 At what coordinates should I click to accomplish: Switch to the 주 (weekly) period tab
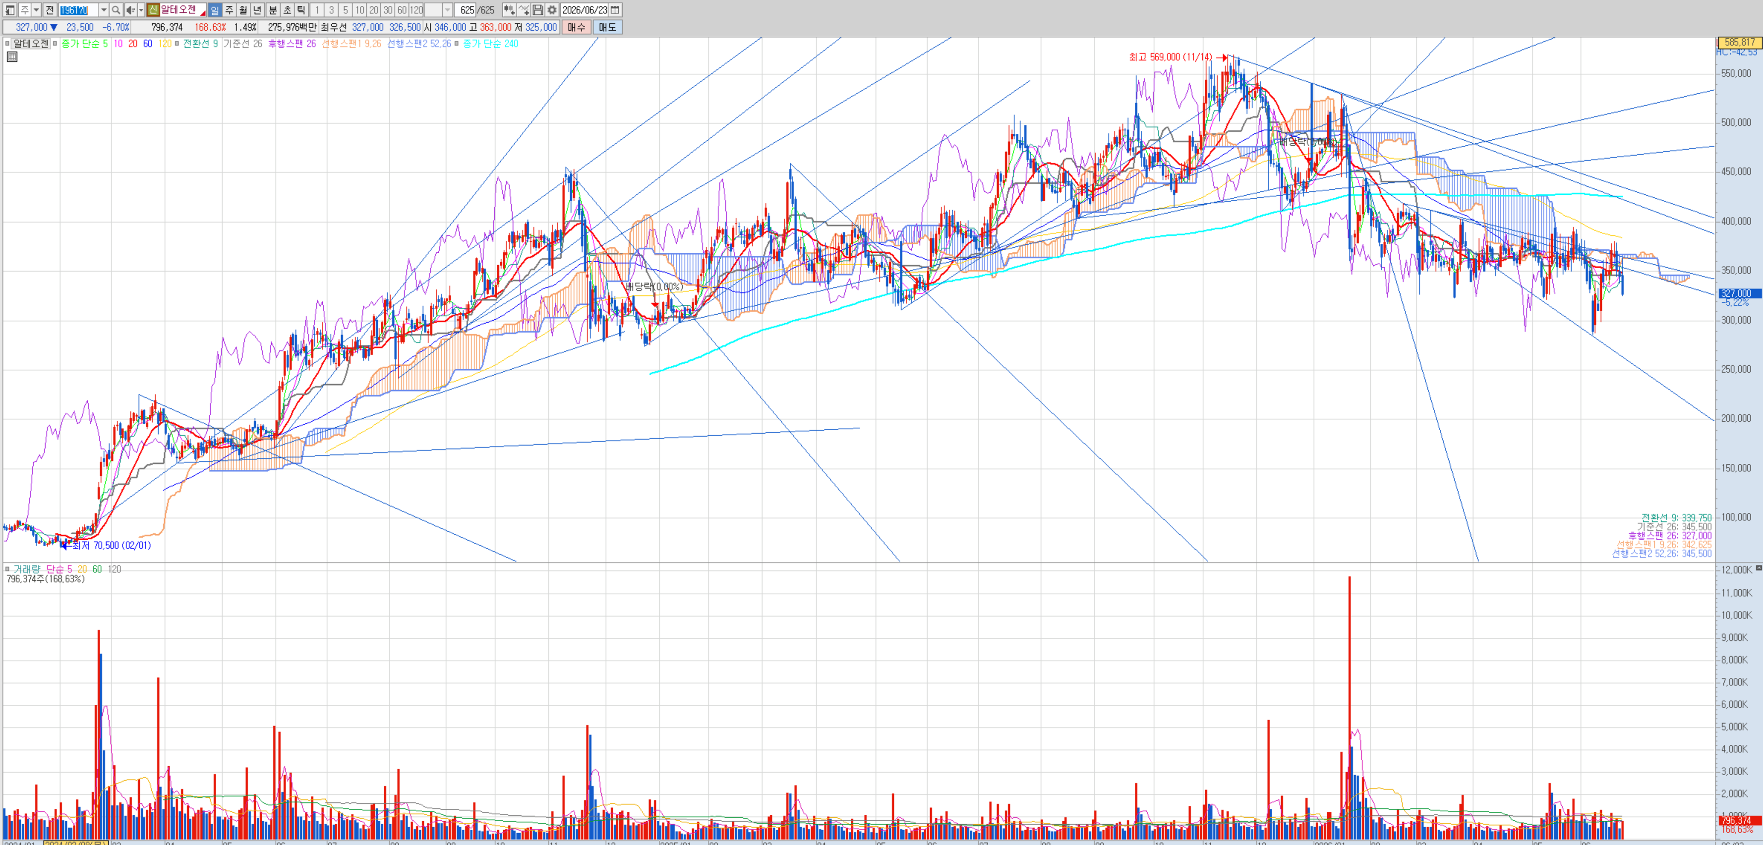[229, 9]
